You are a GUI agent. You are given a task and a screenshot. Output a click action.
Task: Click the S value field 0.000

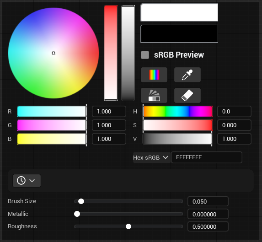[234, 125]
